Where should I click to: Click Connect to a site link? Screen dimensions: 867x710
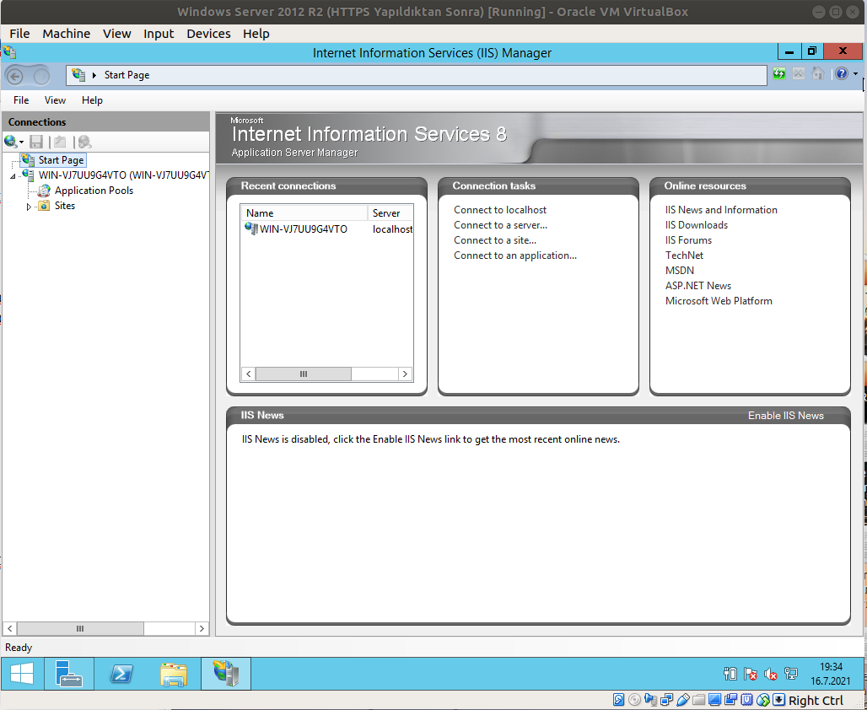coord(495,240)
